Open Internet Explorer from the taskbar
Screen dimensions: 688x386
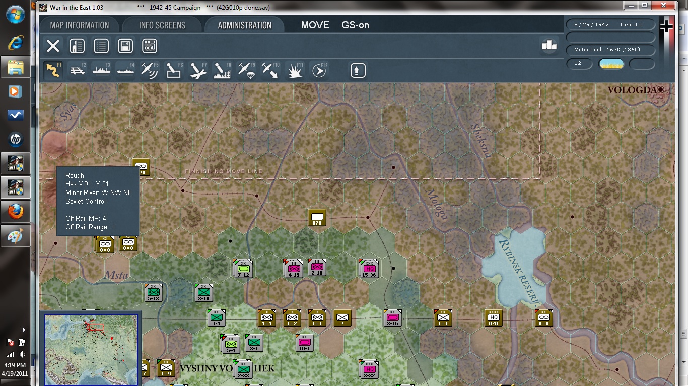(x=15, y=43)
